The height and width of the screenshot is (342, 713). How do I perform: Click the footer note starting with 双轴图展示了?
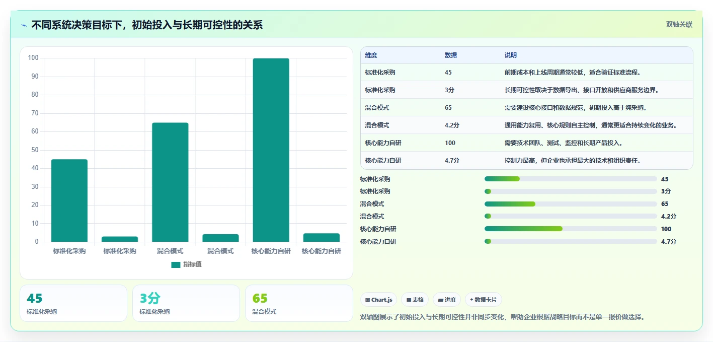(x=503, y=317)
